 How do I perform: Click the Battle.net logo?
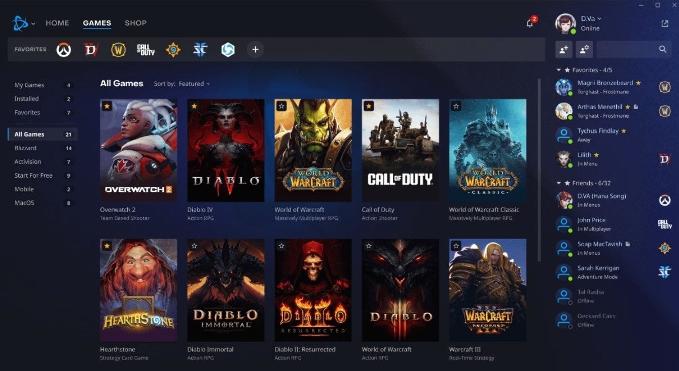(x=20, y=23)
